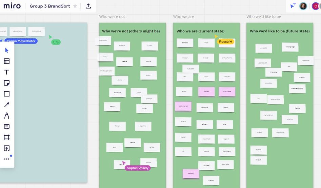Select the Frame tool
This screenshot has height=188, width=321.
7,137
